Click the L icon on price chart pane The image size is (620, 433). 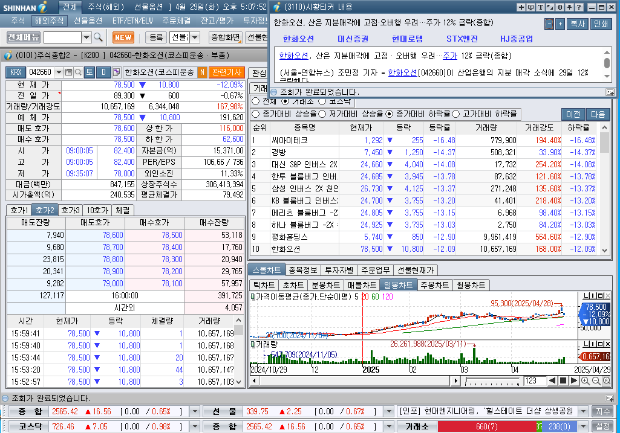[x=586, y=296]
